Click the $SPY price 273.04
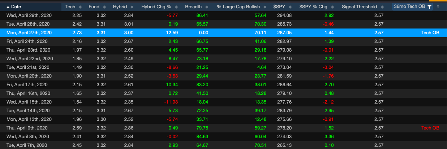The height and width of the screenshot is (149, 447). (x=284, y=67)
